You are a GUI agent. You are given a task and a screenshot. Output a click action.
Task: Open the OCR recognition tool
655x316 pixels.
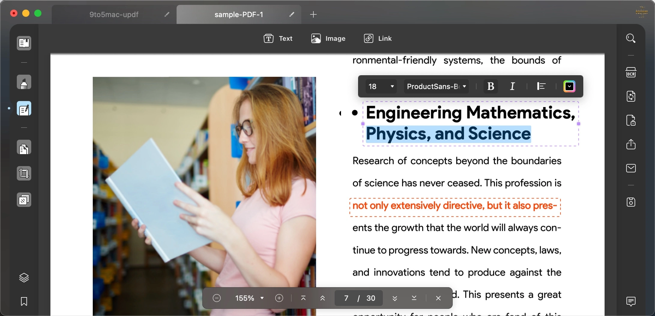pos(631,72)
